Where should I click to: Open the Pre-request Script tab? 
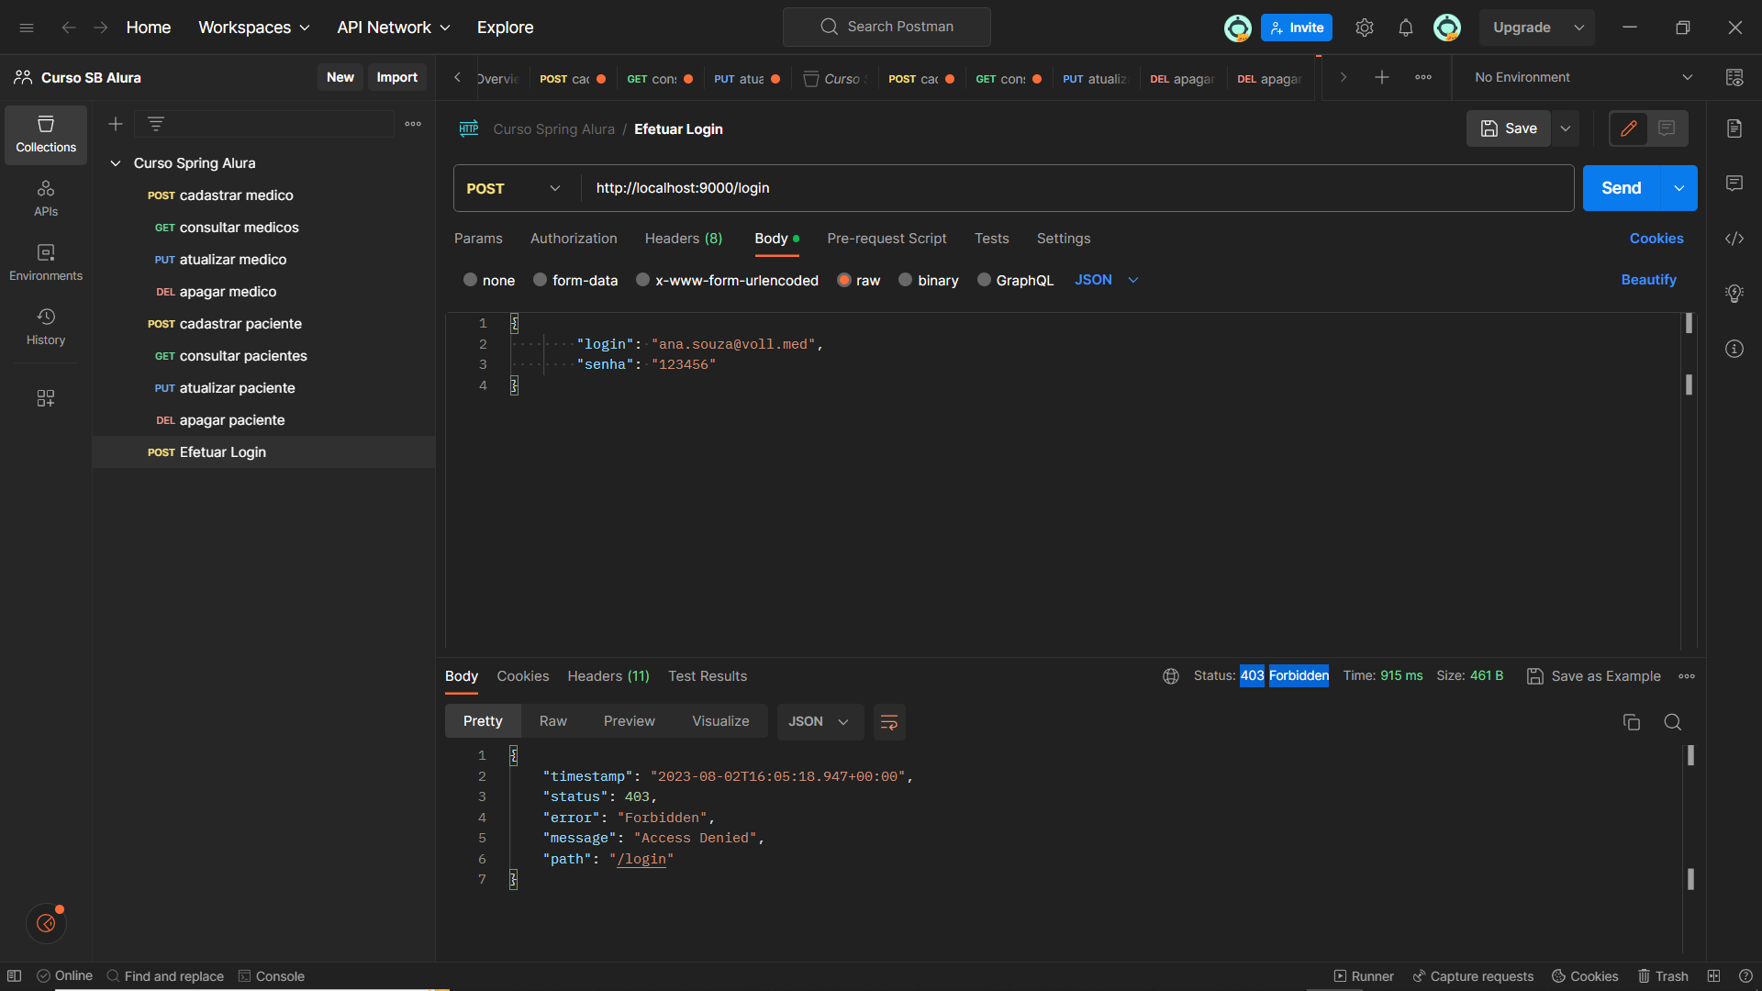887,239
